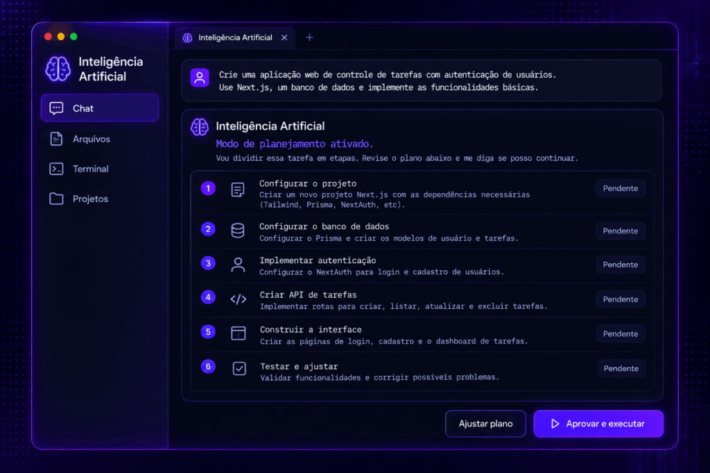Click the Projetos folder icon

pos(56,199)
